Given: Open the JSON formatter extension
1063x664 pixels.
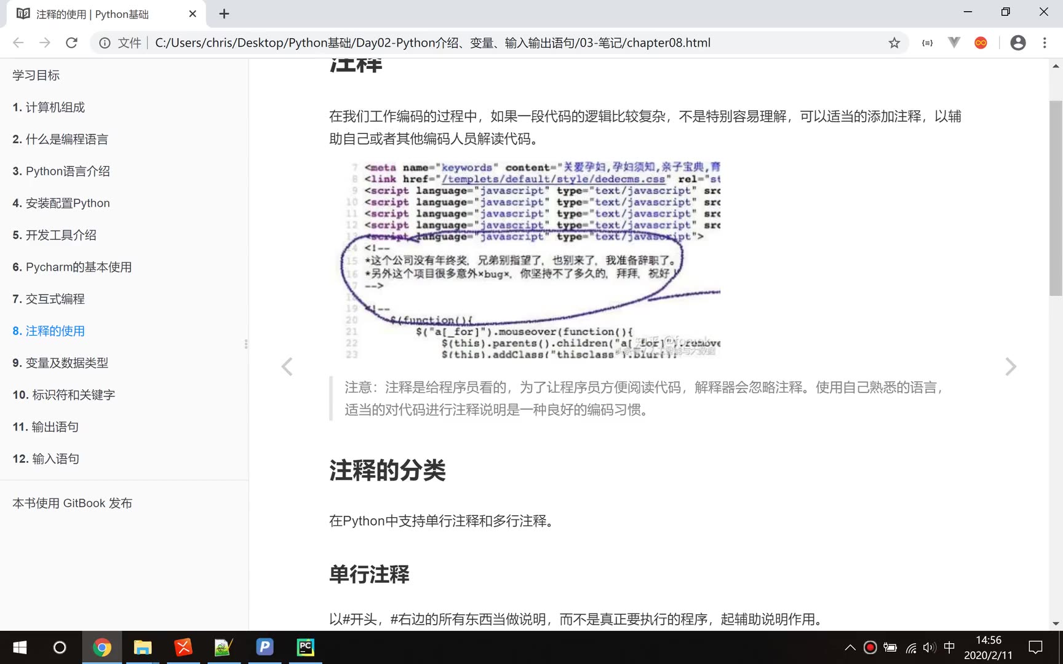Looking at the screenshot, I should (x=926, y=42).
